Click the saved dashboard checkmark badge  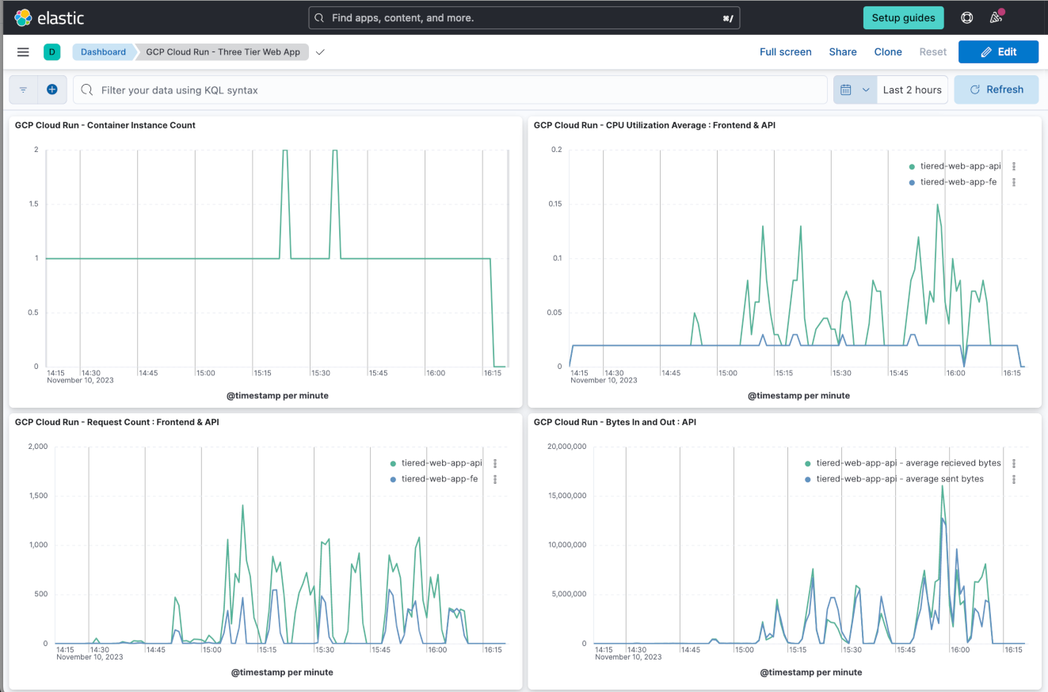coord(320,52)
